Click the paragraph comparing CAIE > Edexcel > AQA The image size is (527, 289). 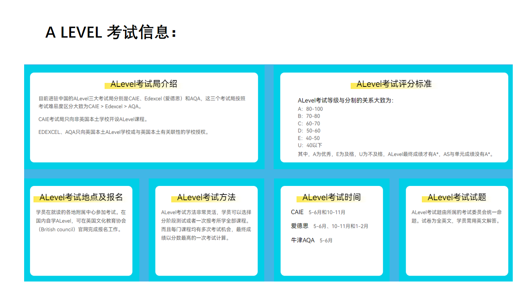coord(142,103)
